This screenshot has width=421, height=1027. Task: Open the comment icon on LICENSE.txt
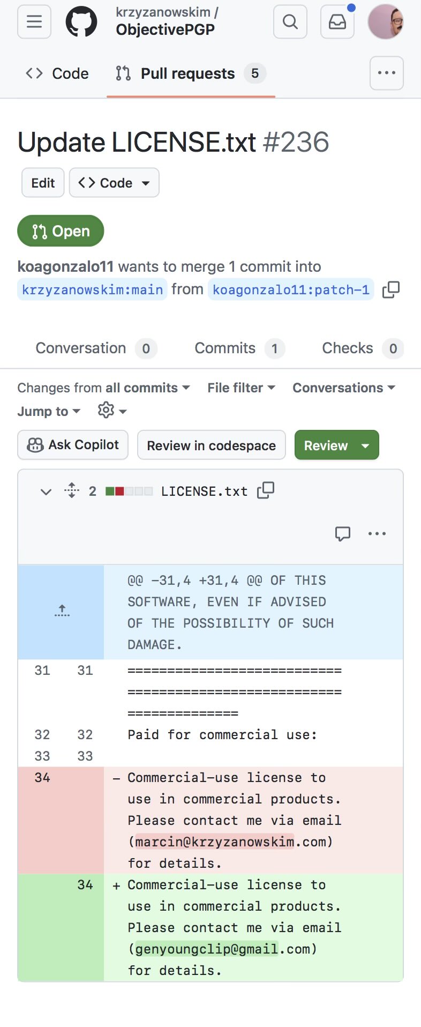pyautogui.click(x=343, y=533)
